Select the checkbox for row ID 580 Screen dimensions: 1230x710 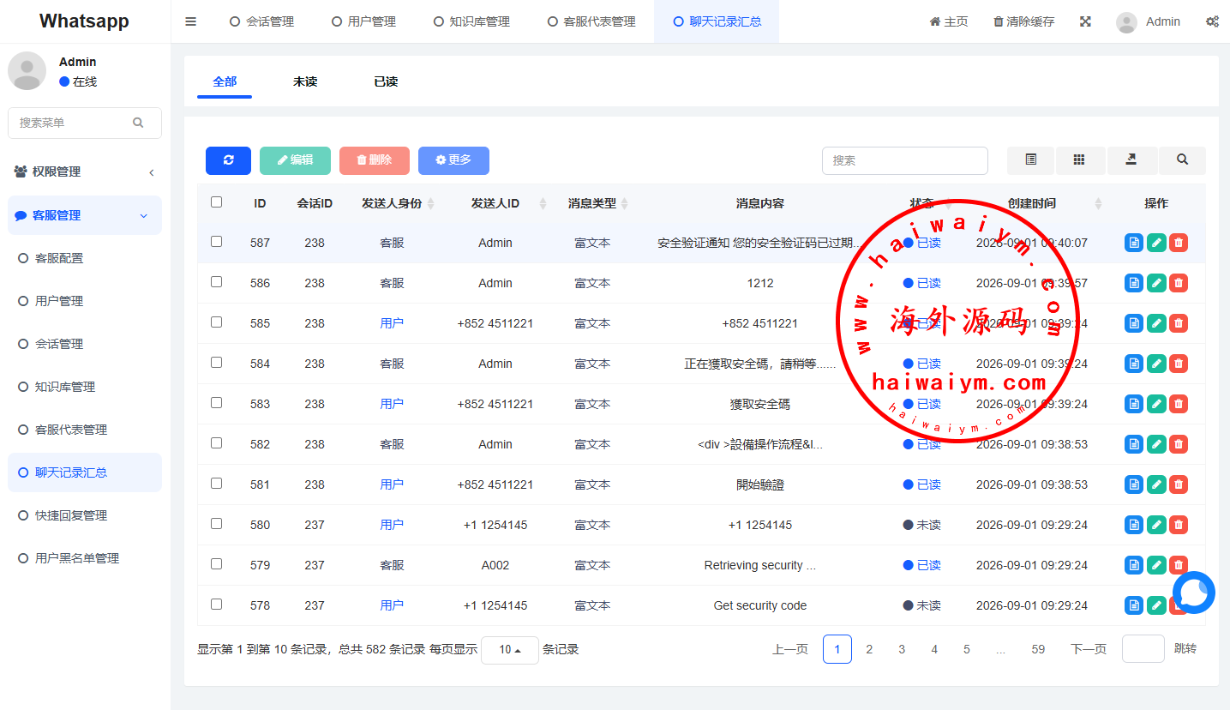[216, 524]
